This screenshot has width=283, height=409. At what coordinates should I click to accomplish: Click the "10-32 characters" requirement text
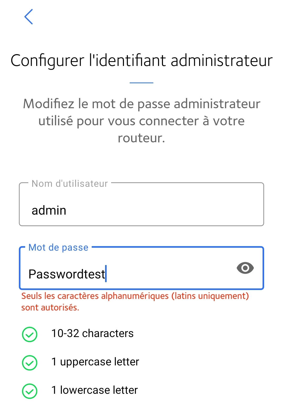pos(92,333)
